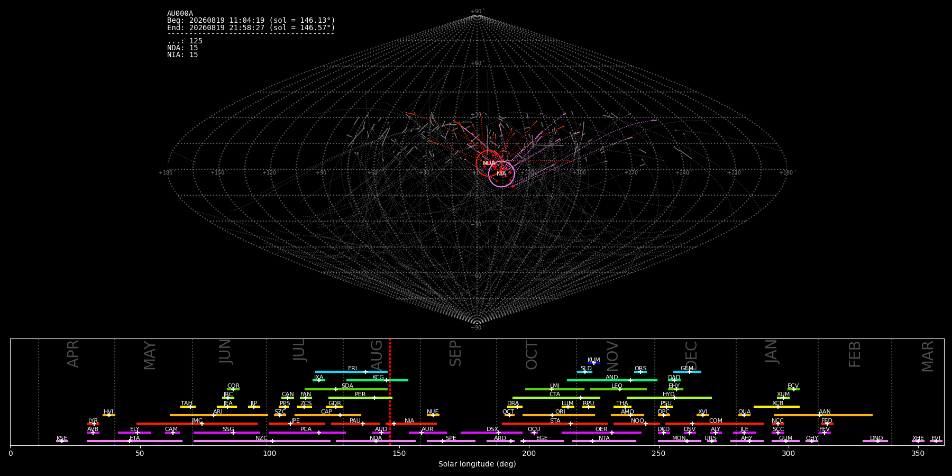The width and height of the screenshot is (952, 476).
Task: Click the SDA green shower bar
Action: 346,389
